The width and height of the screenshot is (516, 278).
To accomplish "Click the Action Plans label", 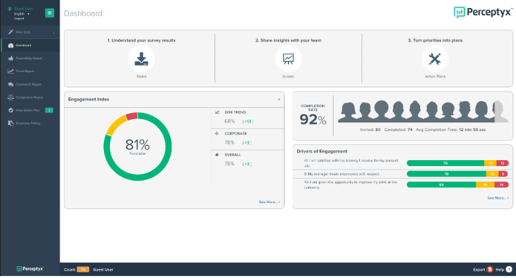I will tap(435, 76).
